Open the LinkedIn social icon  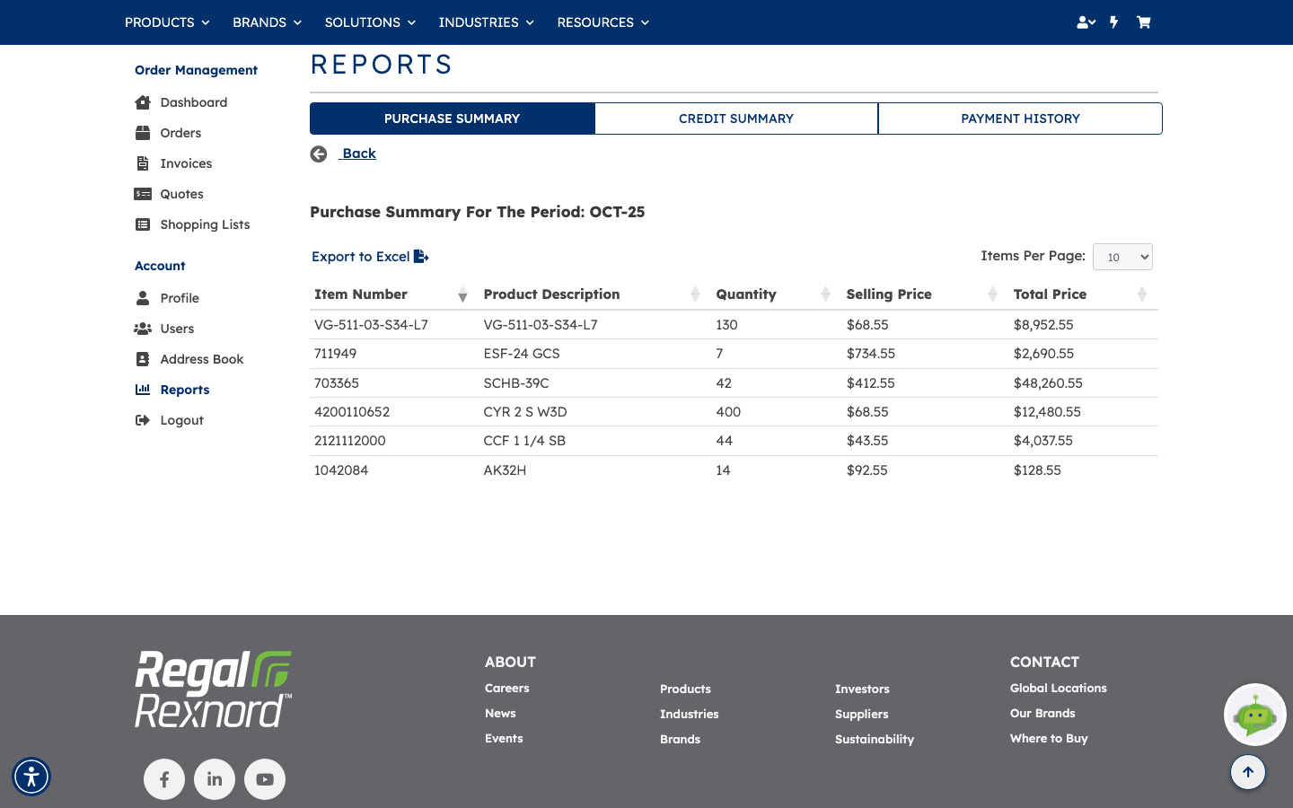point(215,779)
